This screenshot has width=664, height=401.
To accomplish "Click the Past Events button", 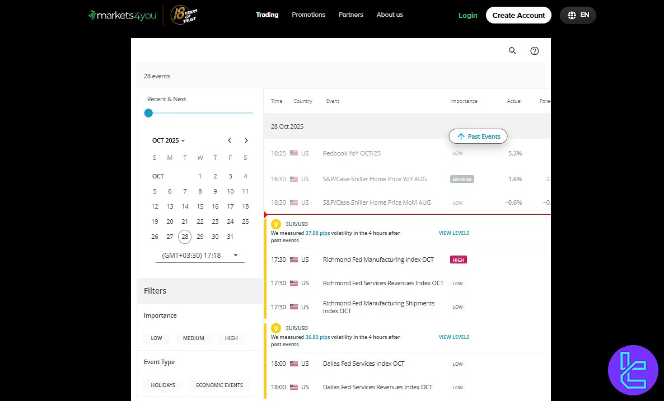I will (478, 136).
